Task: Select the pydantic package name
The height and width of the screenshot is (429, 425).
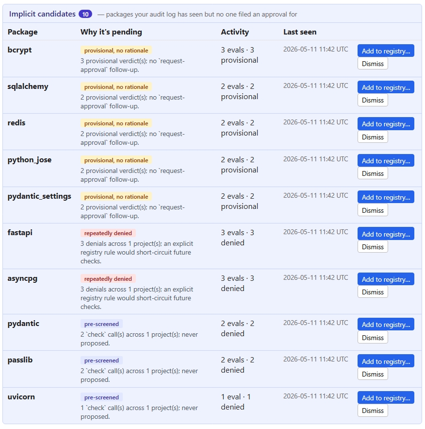Action: pos(23,324)
